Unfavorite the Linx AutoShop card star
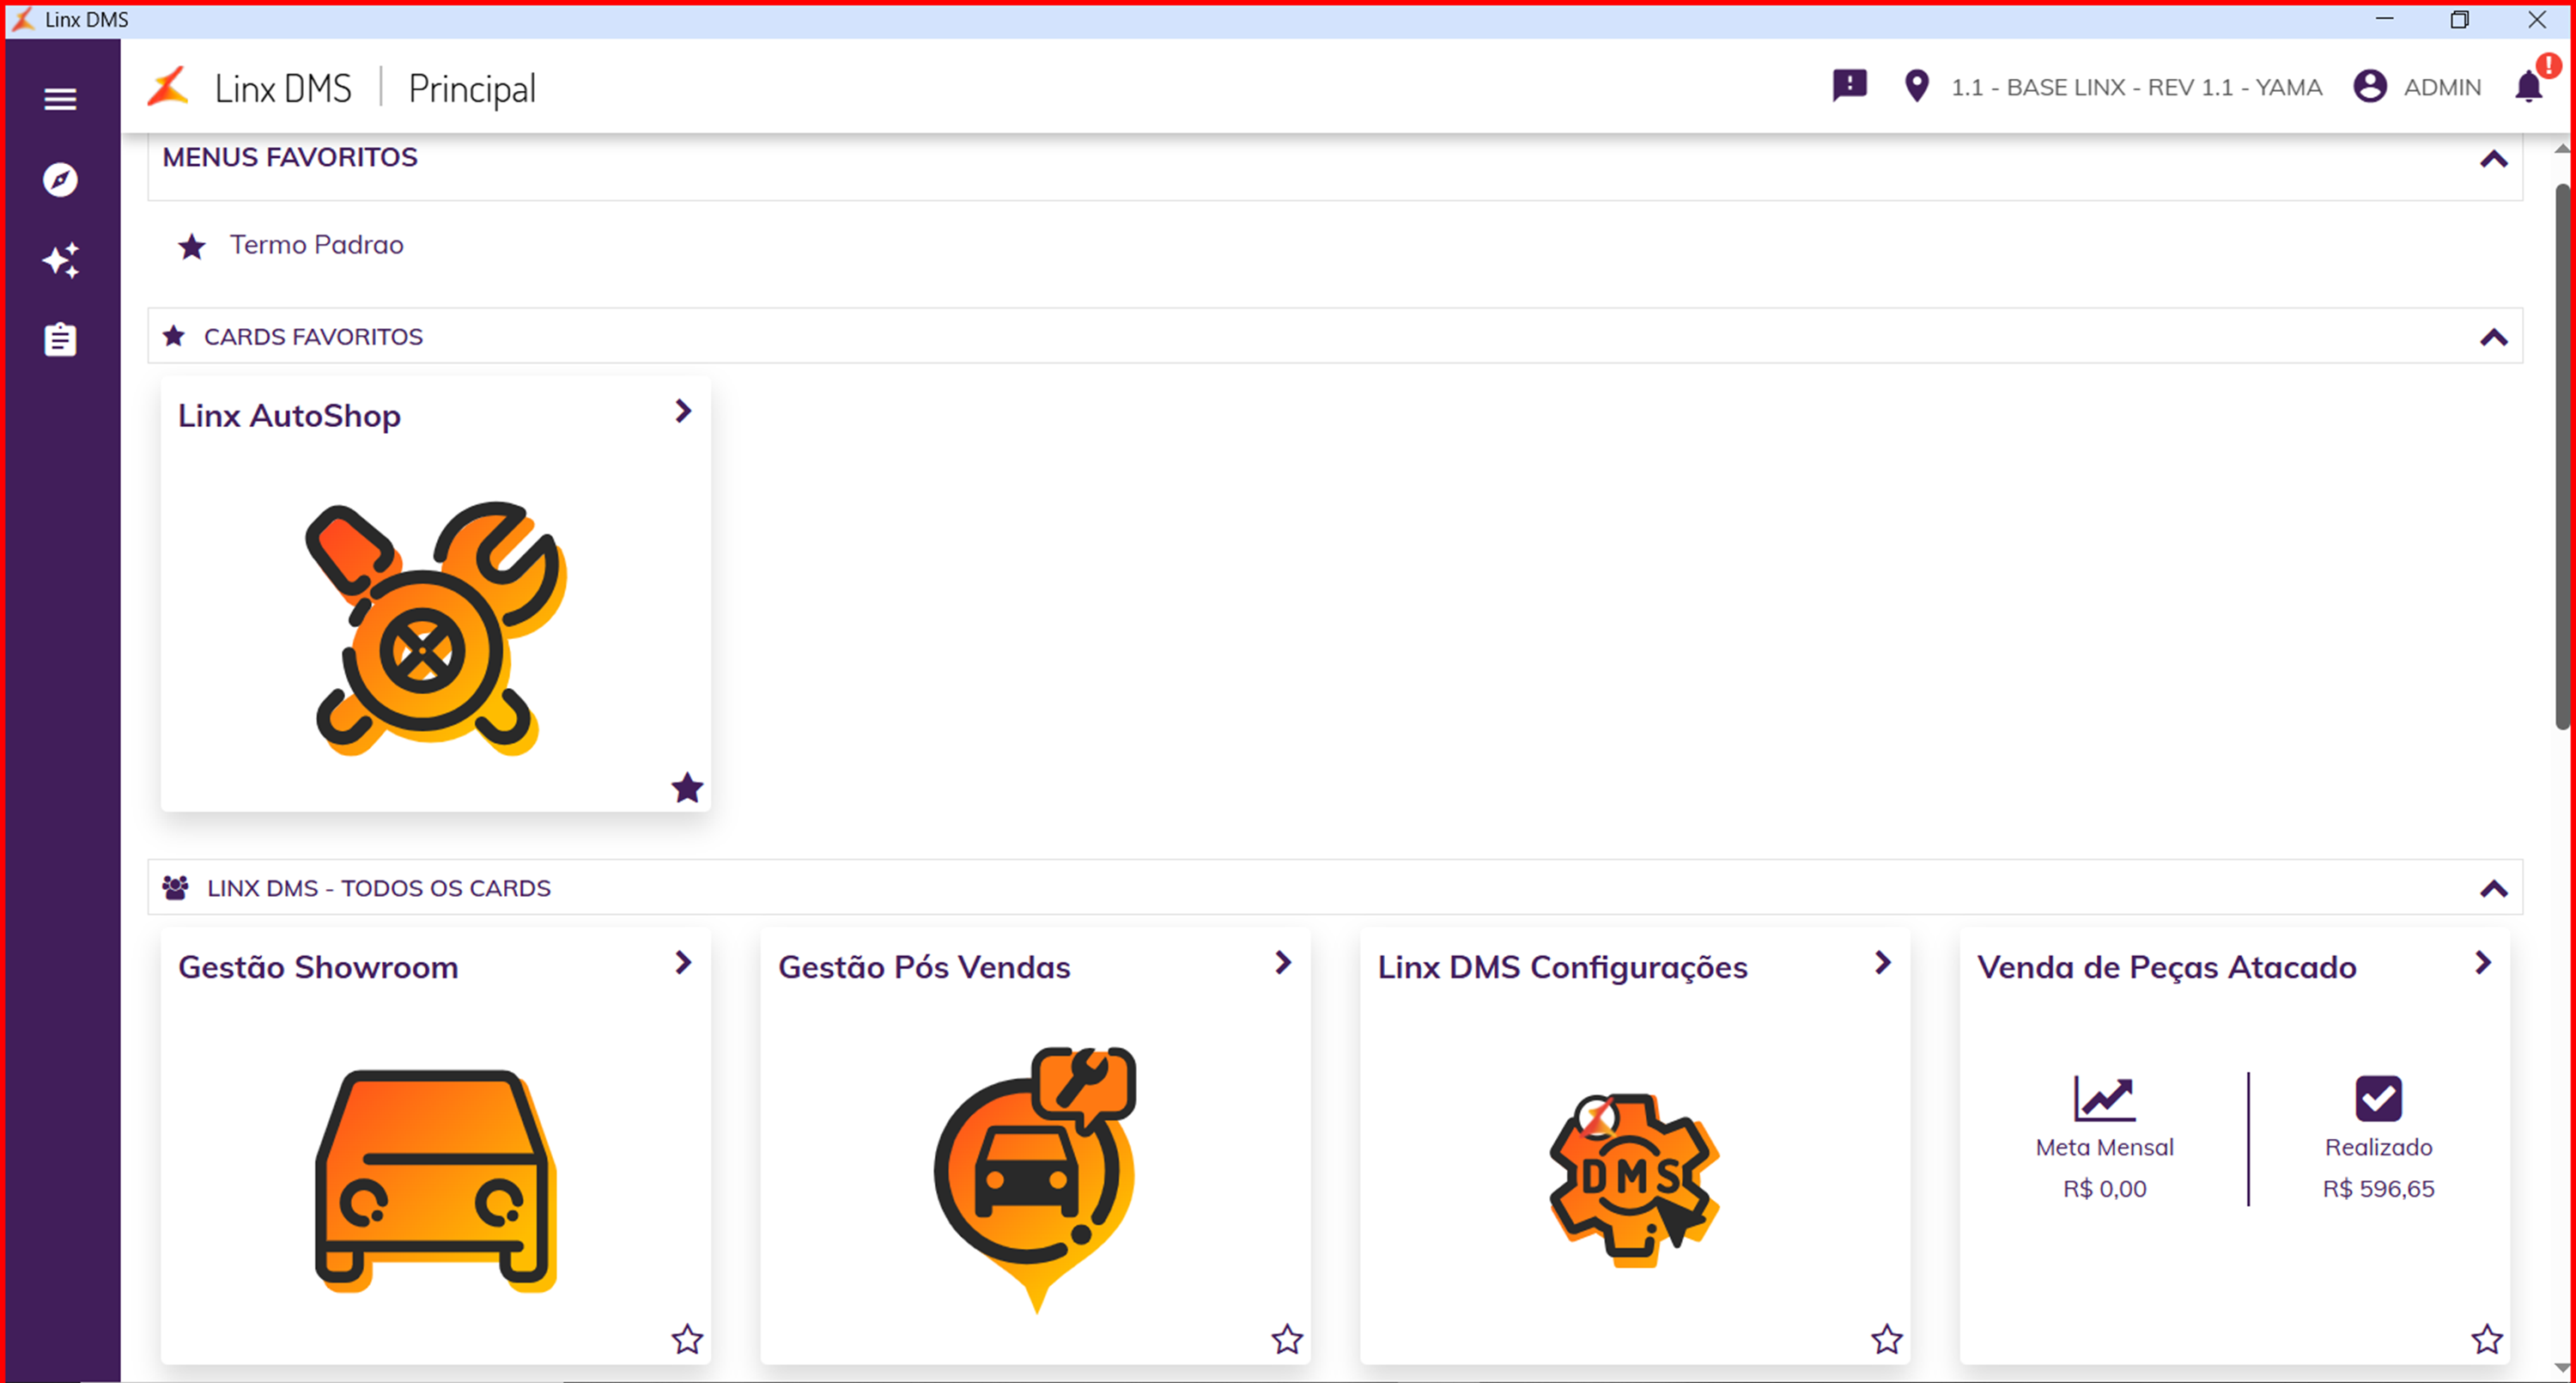Image resolution: width=2576 pixels, height=1383 pixels. (x=687, y=789)
